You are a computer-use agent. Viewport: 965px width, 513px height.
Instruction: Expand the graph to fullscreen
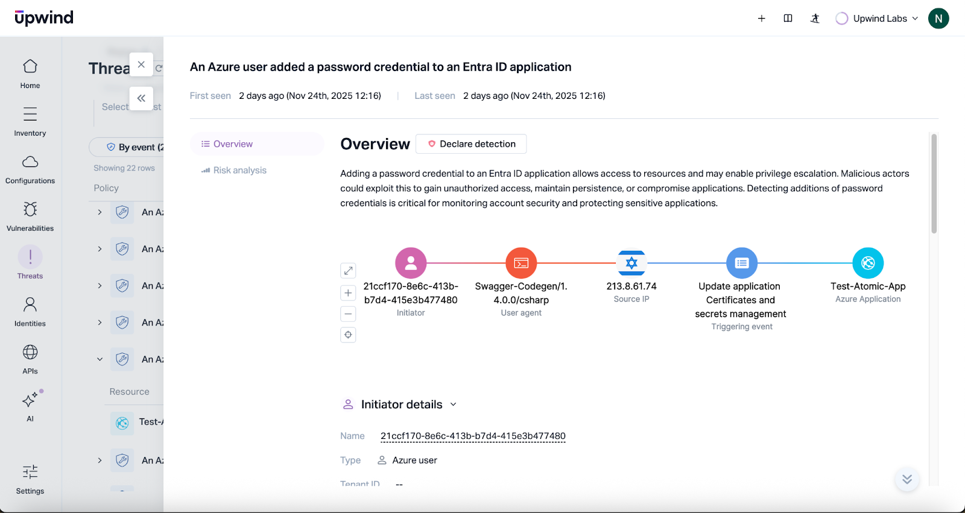[x=348, y=271]
